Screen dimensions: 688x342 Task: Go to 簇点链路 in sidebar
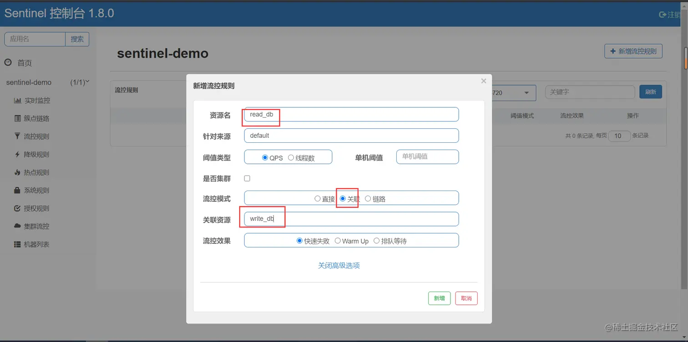[x=36, y=118]
